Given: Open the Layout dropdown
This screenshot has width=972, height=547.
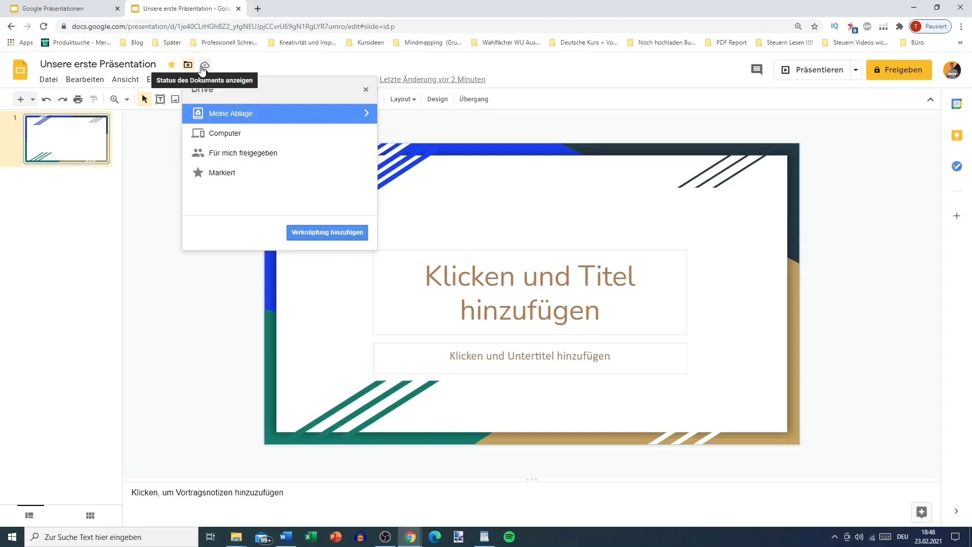Looking at the screenshot, I should pyautogui.click(x=403, y=99).
